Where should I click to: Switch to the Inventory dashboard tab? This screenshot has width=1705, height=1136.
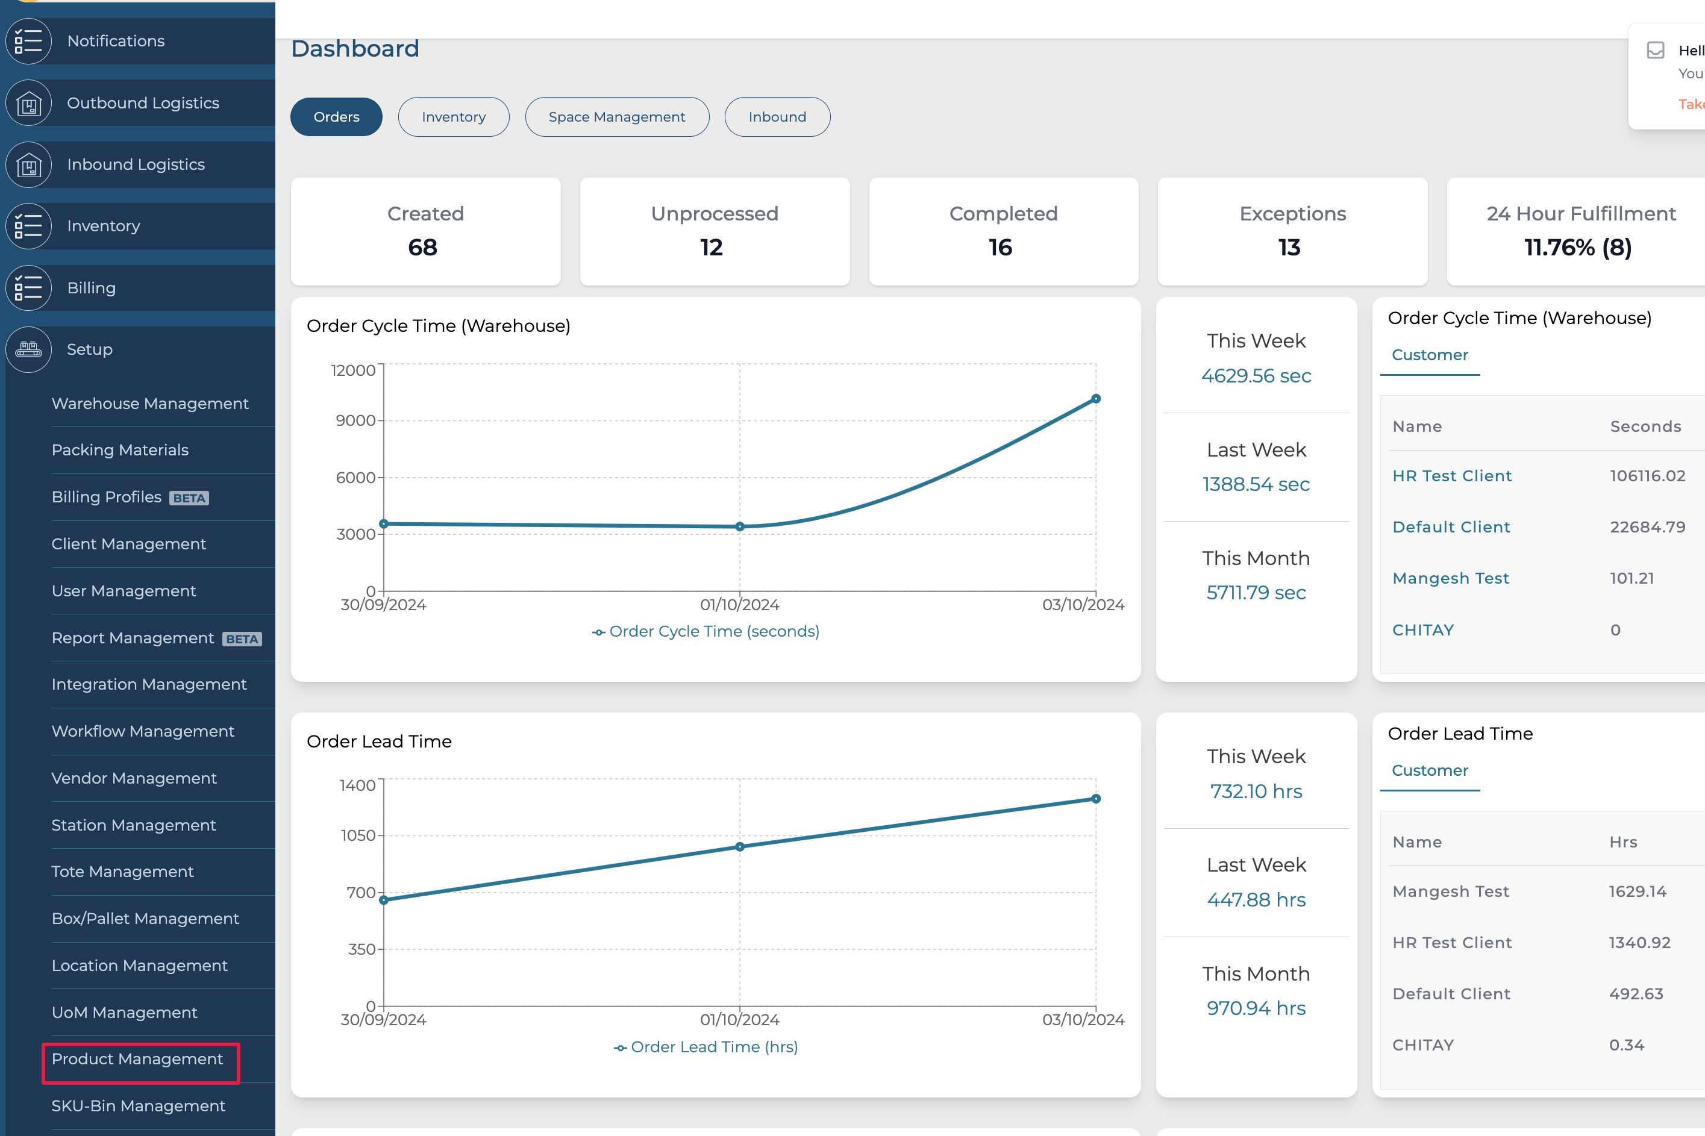[x=454, y=117]
